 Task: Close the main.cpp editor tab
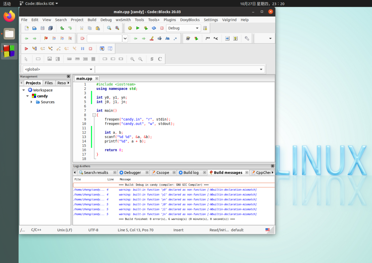[97, 78]
